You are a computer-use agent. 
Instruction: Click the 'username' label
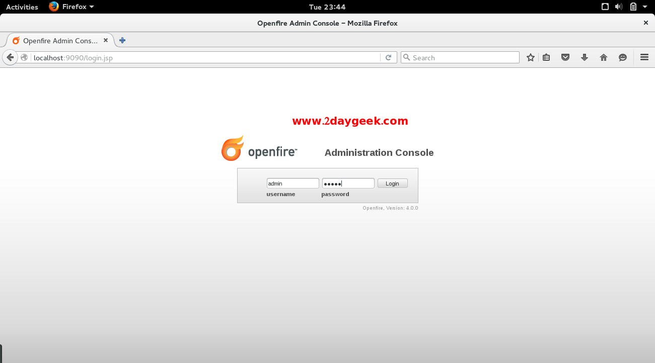pyautogui.click(x=281, y=194)
